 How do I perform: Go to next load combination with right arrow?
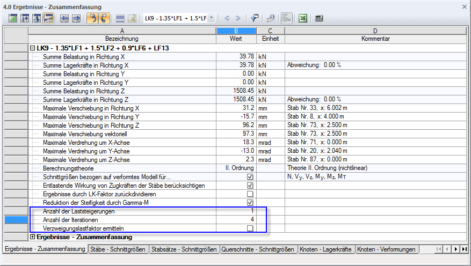238,18
